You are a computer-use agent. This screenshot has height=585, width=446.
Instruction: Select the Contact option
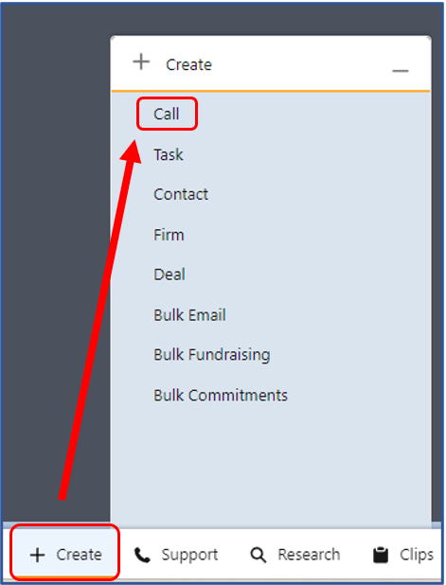tap(181, 194)
